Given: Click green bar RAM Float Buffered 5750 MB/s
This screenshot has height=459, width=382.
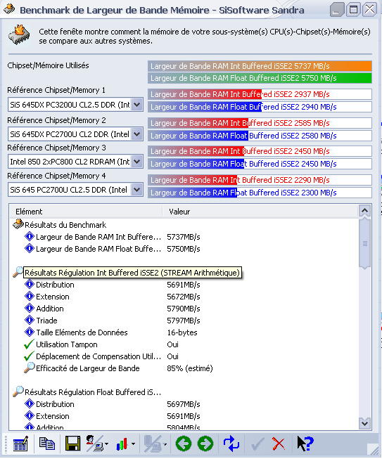Looking at the screenshot, I should (260, 78).
